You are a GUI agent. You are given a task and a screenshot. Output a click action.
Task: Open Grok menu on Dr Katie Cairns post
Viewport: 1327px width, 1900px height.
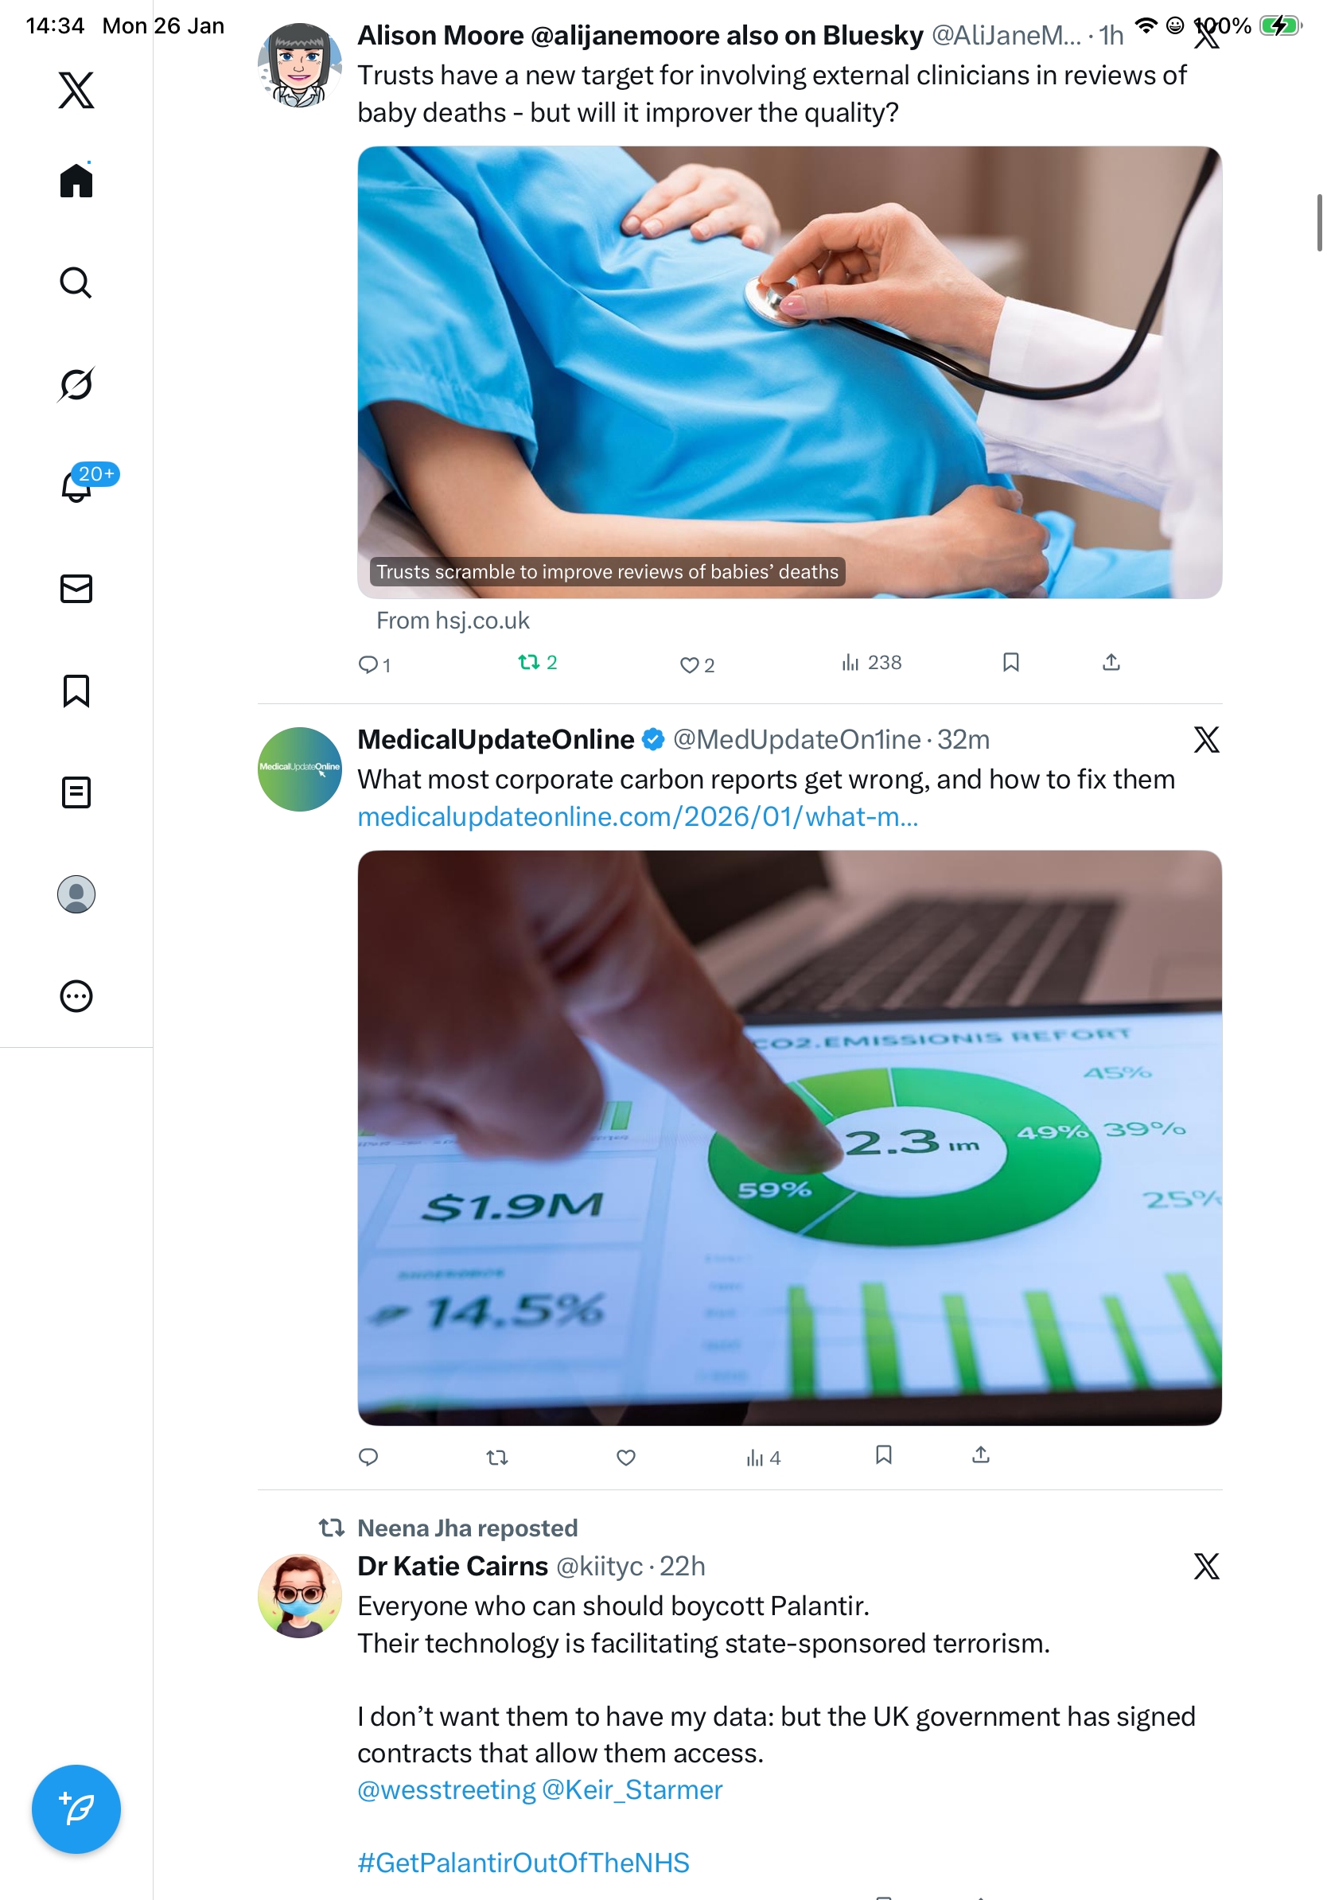coord(1206,1566)
